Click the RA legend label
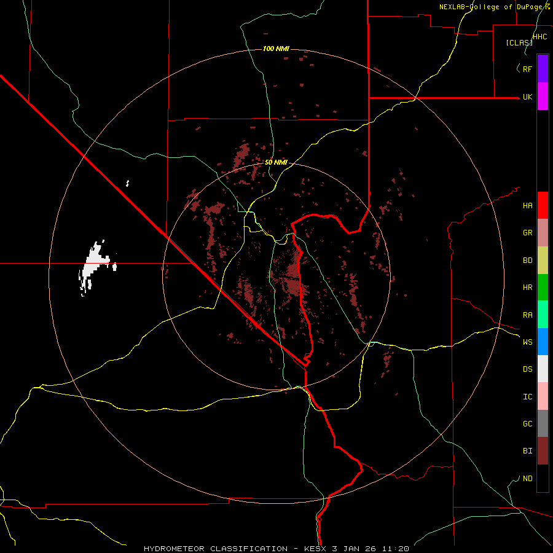The height and width of the screenshot is (553, 553). coord(528,315)
